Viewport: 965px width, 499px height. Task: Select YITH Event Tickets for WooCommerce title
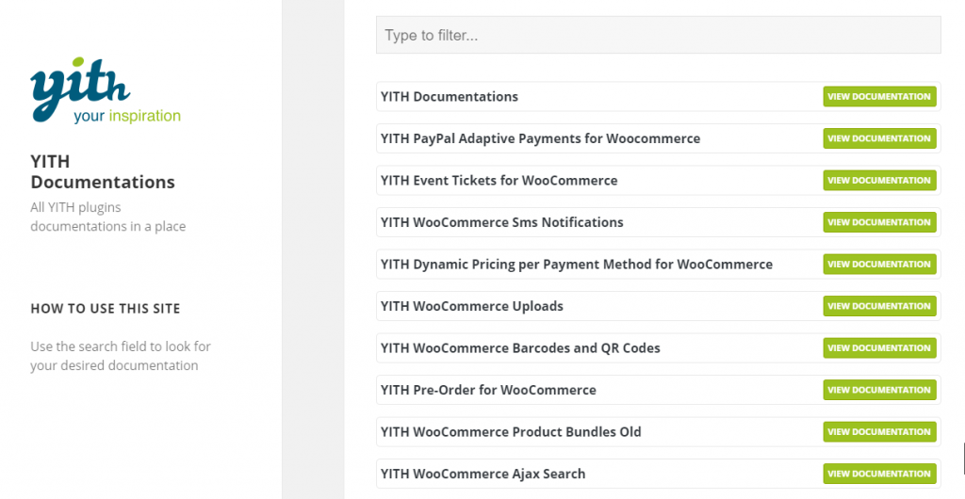499,180
